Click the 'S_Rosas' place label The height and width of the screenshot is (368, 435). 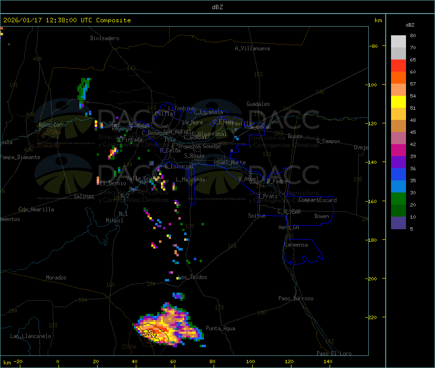(x=194, y=156)
